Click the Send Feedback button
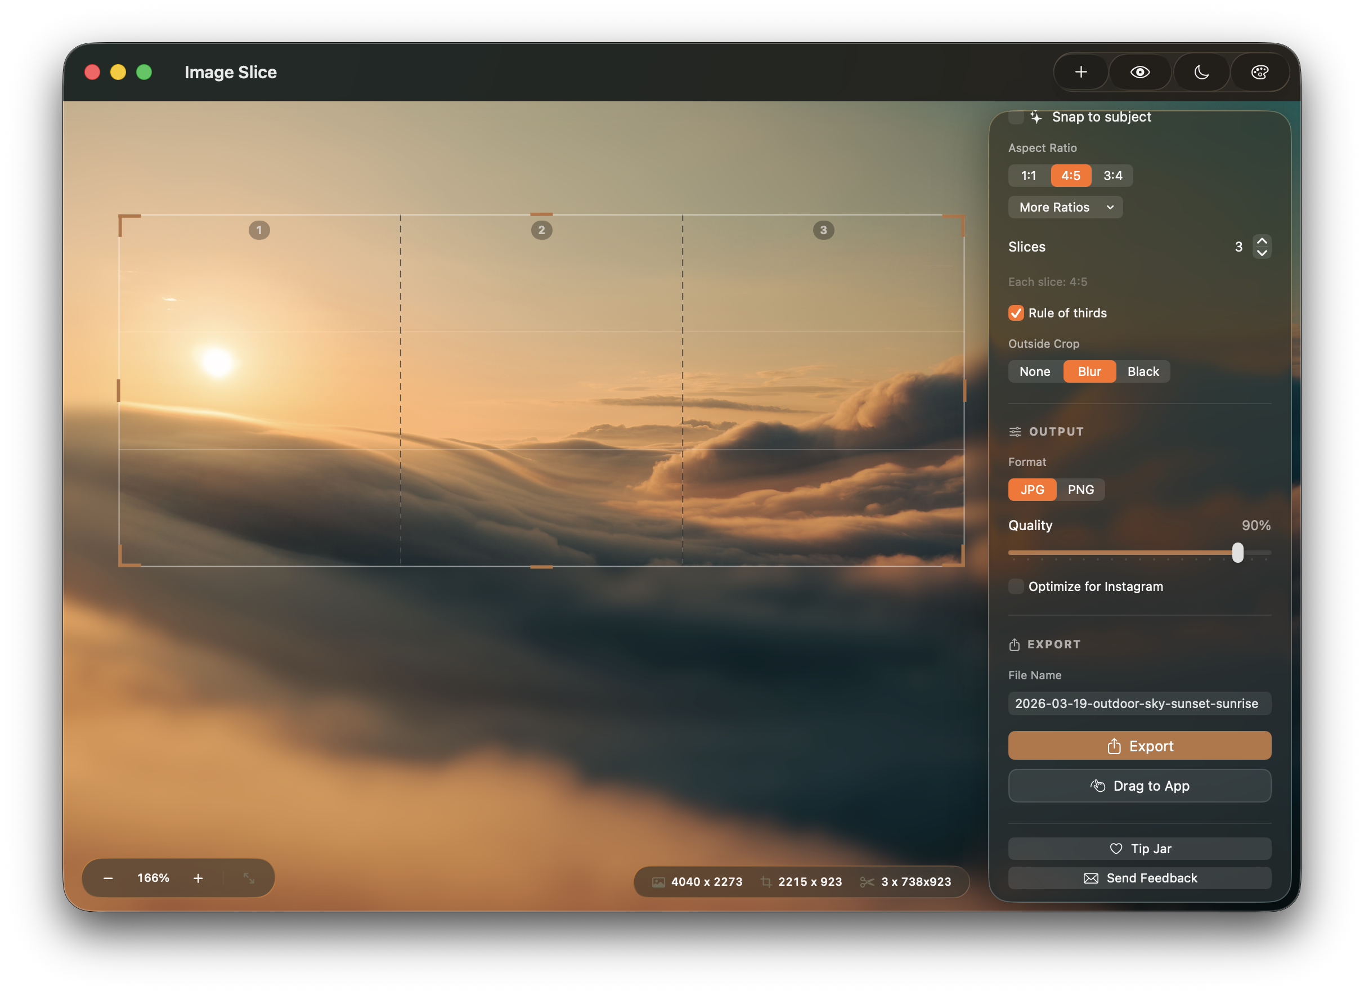Image resolution: width=1364 pixels, height=995 pixels. click(1139, 878)
